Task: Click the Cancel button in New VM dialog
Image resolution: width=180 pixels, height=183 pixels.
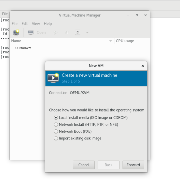Action: [84, 165]
